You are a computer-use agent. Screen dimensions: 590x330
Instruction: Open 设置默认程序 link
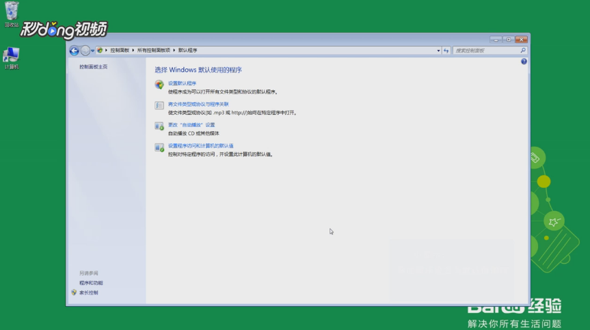(182, 83)
